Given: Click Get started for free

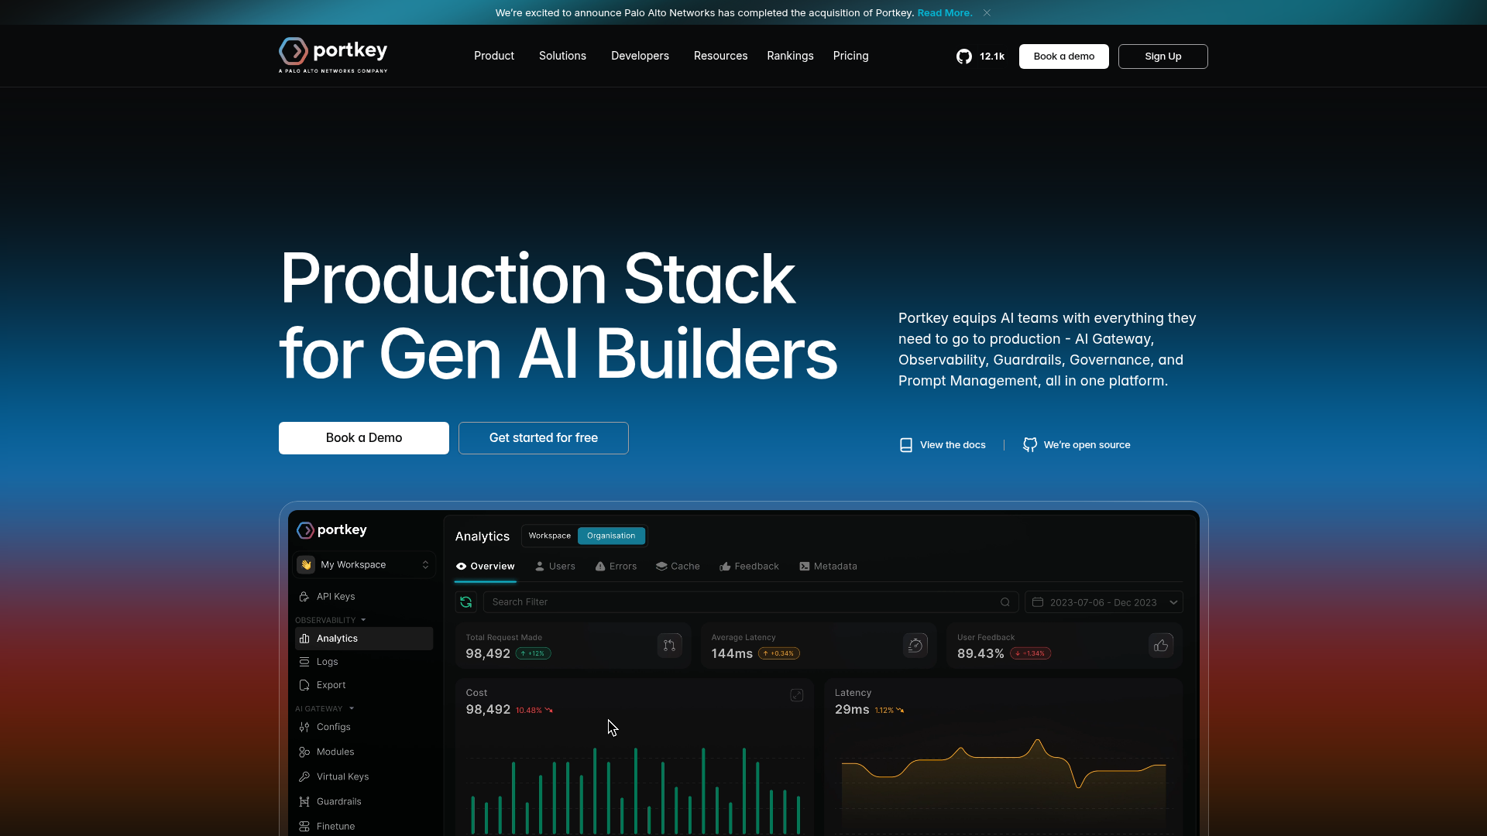Looking at the screenshot, I should (x=544, y=438).
